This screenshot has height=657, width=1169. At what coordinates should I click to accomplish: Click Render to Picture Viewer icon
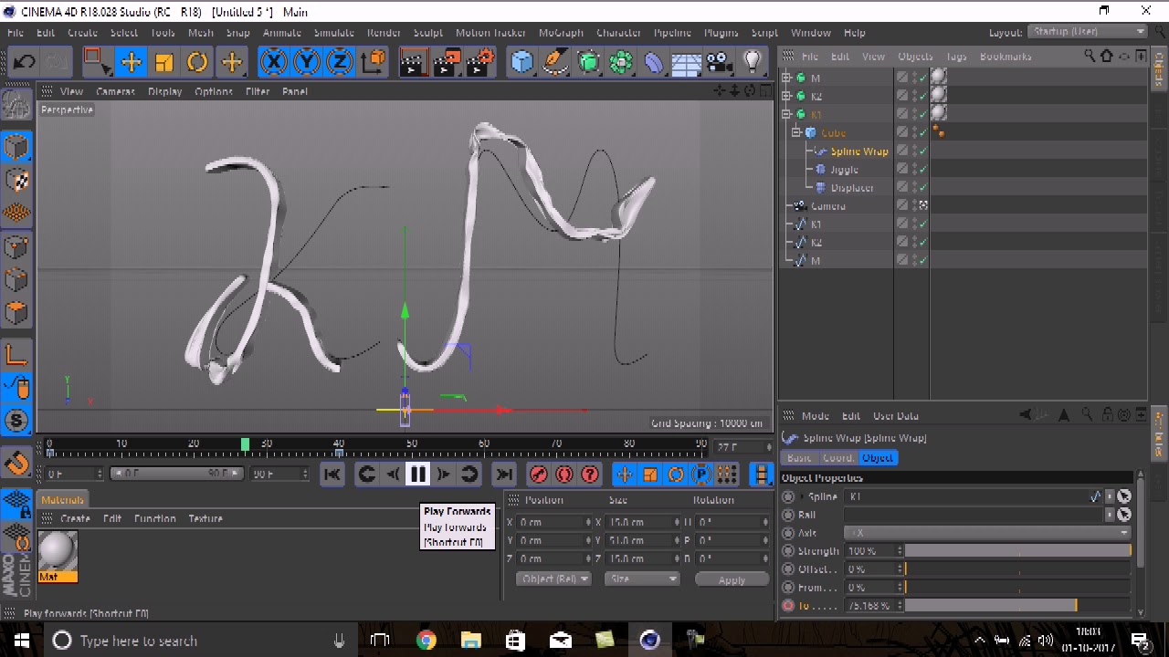pos(447,62)
